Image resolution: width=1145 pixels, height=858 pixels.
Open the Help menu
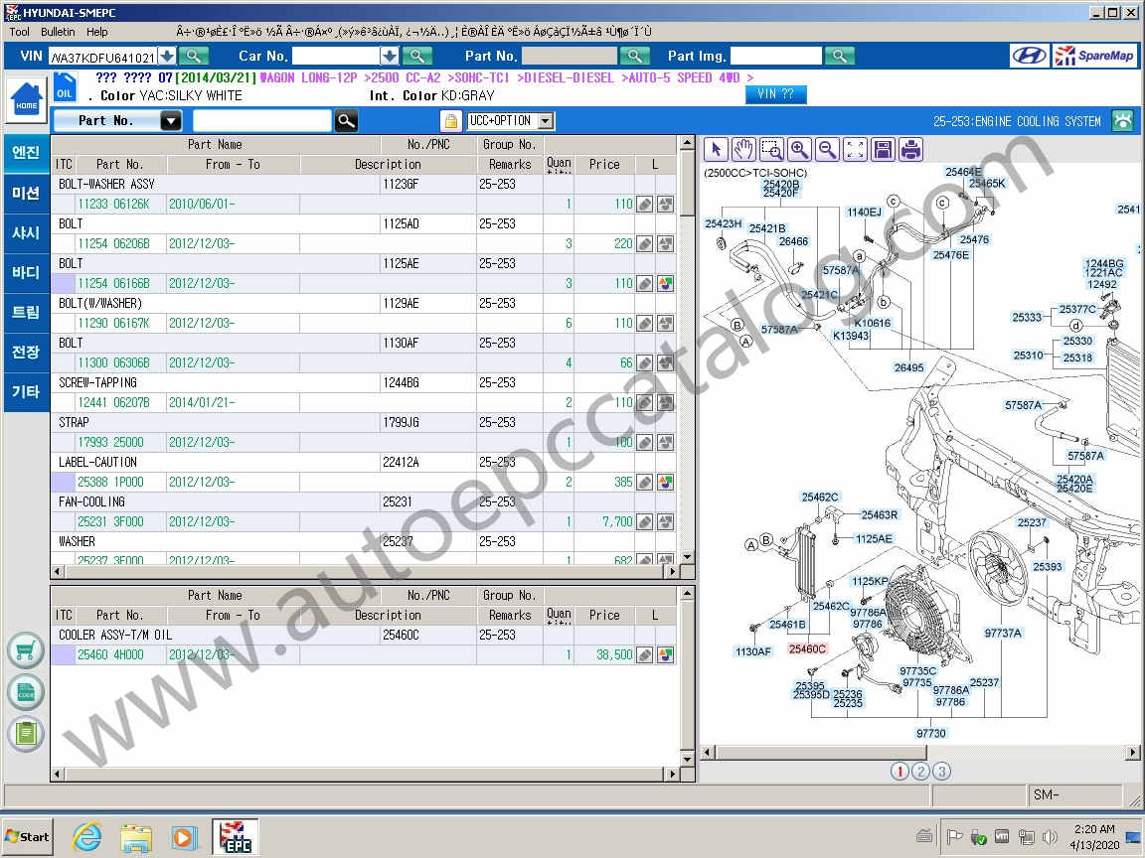point(97,32)
